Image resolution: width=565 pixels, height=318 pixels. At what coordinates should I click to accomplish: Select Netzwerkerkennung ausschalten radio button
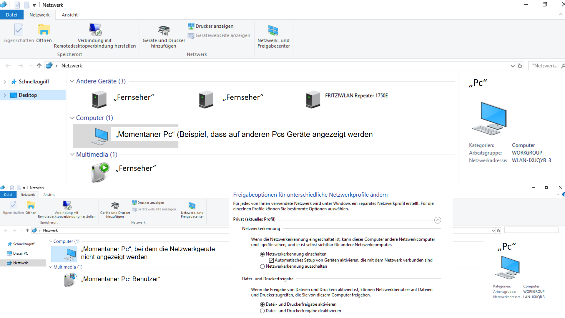[262, 266]
